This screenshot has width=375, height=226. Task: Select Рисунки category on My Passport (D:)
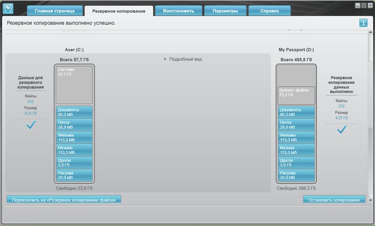296,175
